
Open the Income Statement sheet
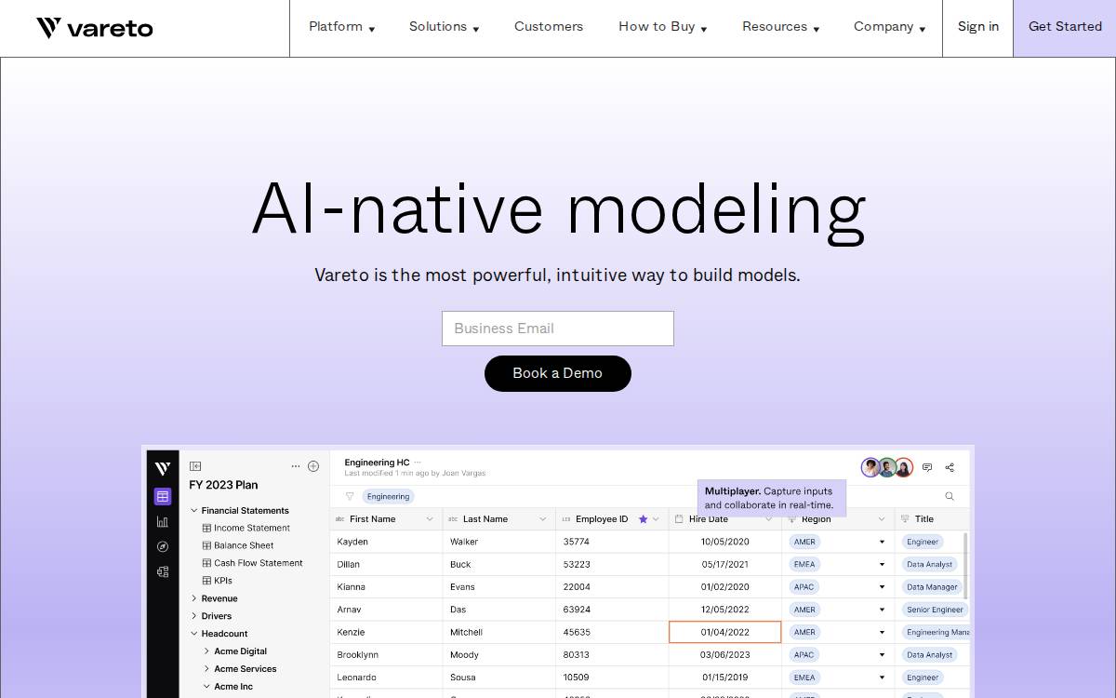246,528
